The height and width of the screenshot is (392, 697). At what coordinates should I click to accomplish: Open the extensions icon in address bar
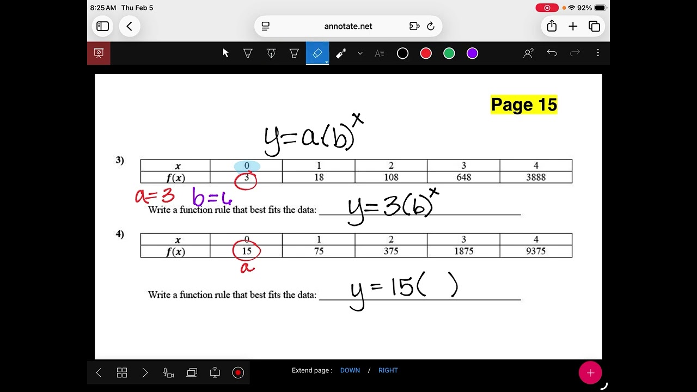click(414, 26)
